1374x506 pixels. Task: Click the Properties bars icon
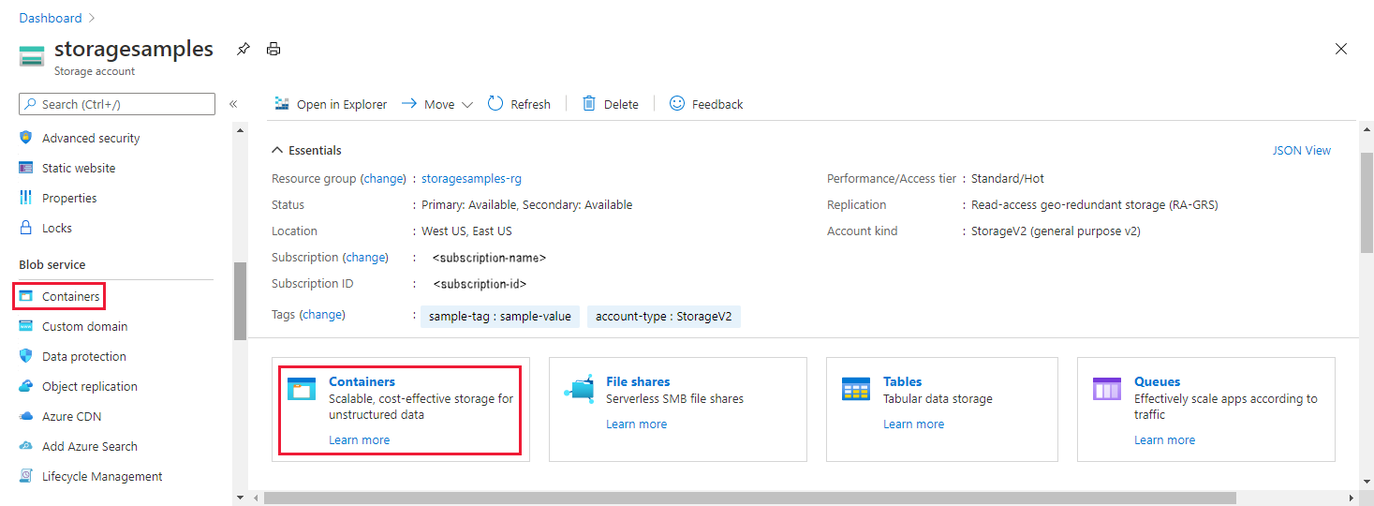pyautogui.click(x=26, y=198)
